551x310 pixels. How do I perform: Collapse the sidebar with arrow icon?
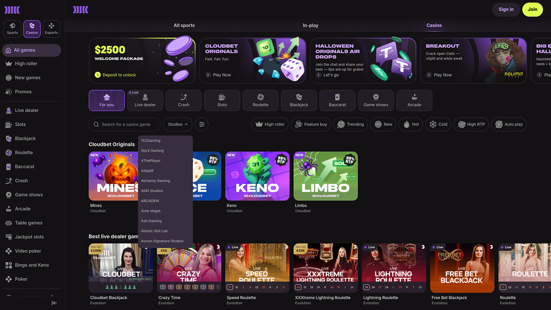tap(54, 303)
